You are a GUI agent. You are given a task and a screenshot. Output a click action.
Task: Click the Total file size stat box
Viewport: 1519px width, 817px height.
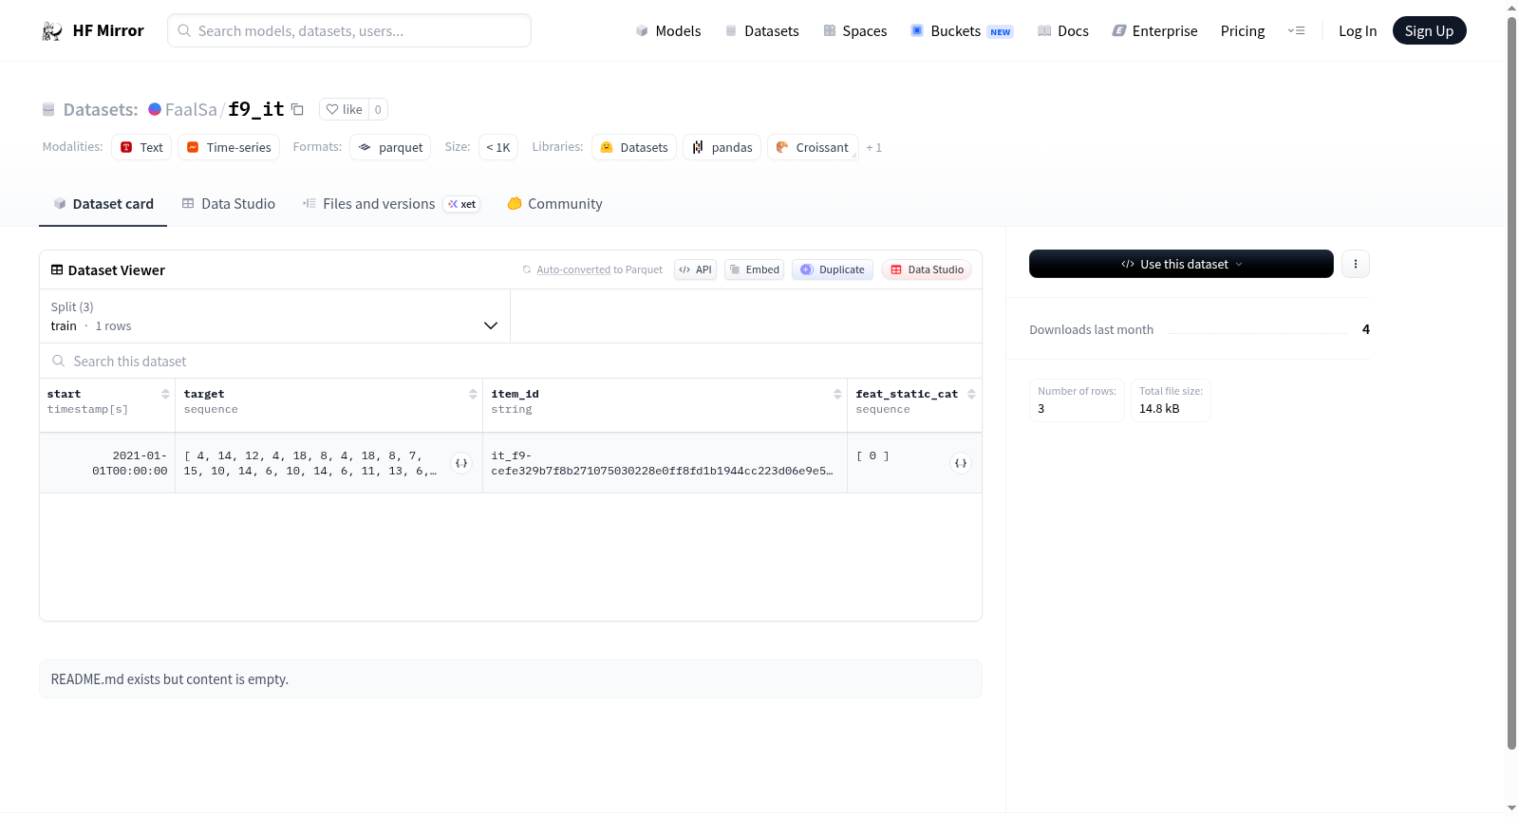[x=1171, y=400]
